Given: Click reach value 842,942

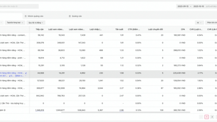Looking at the screenshot, I should pyautogui.click(x=40, y=96).
